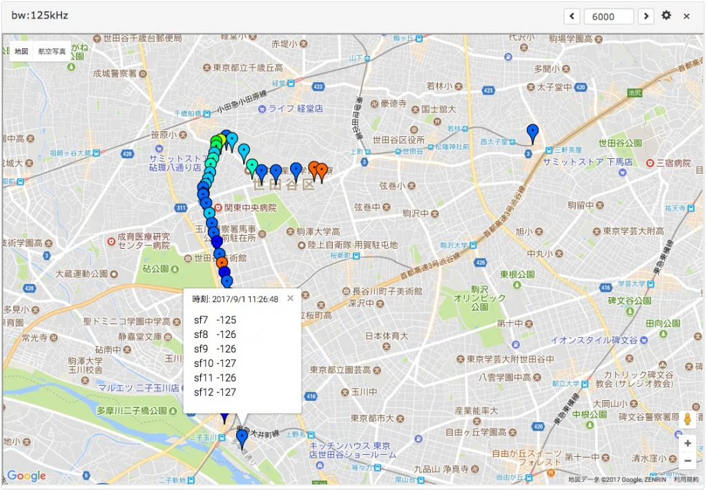
Task: Zoom in the map with plus button
Action: 688,444
